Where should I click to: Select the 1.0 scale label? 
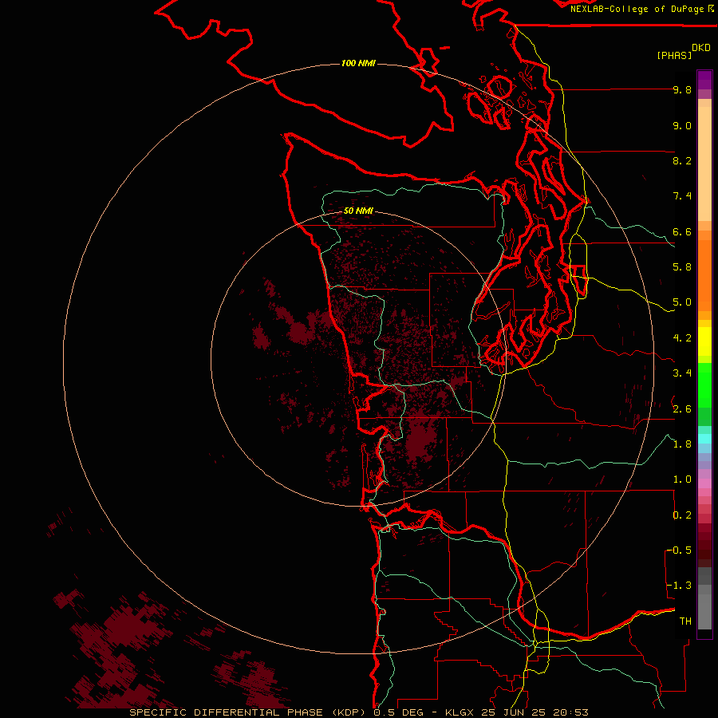(682, 479)
